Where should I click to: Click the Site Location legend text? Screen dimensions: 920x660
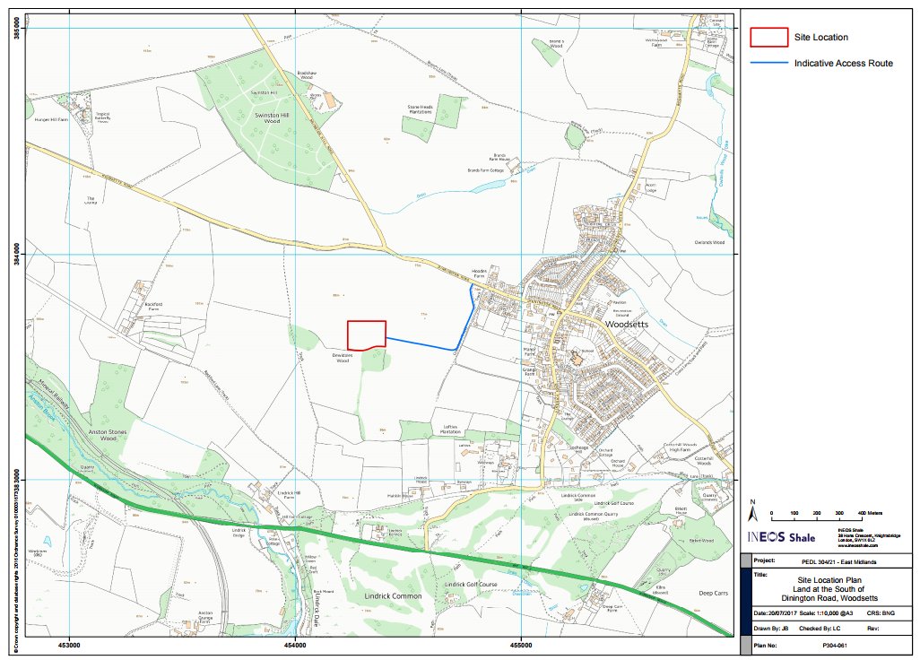(x=820, y=37)
